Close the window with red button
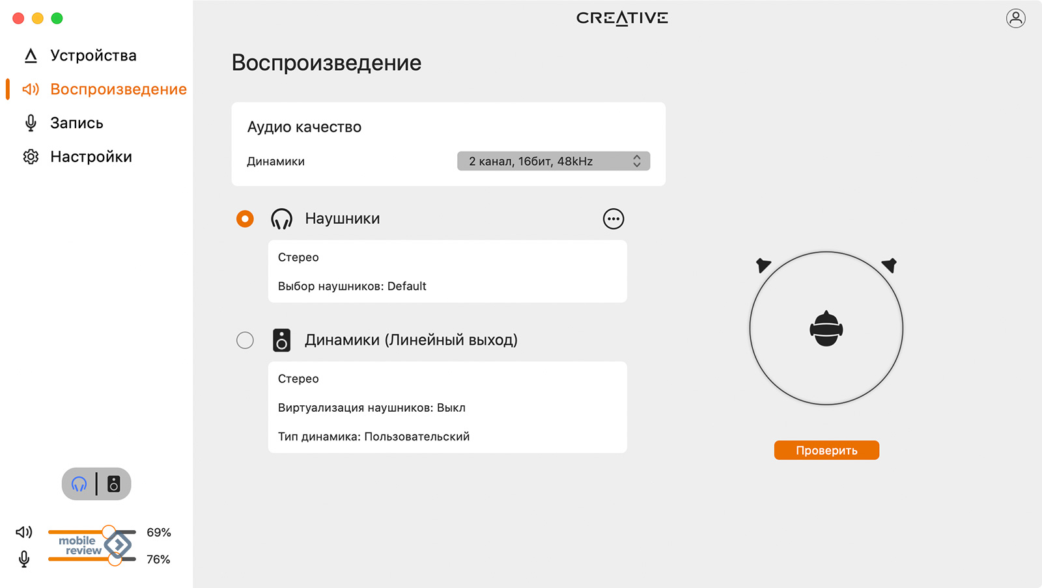 click(18, 18)
